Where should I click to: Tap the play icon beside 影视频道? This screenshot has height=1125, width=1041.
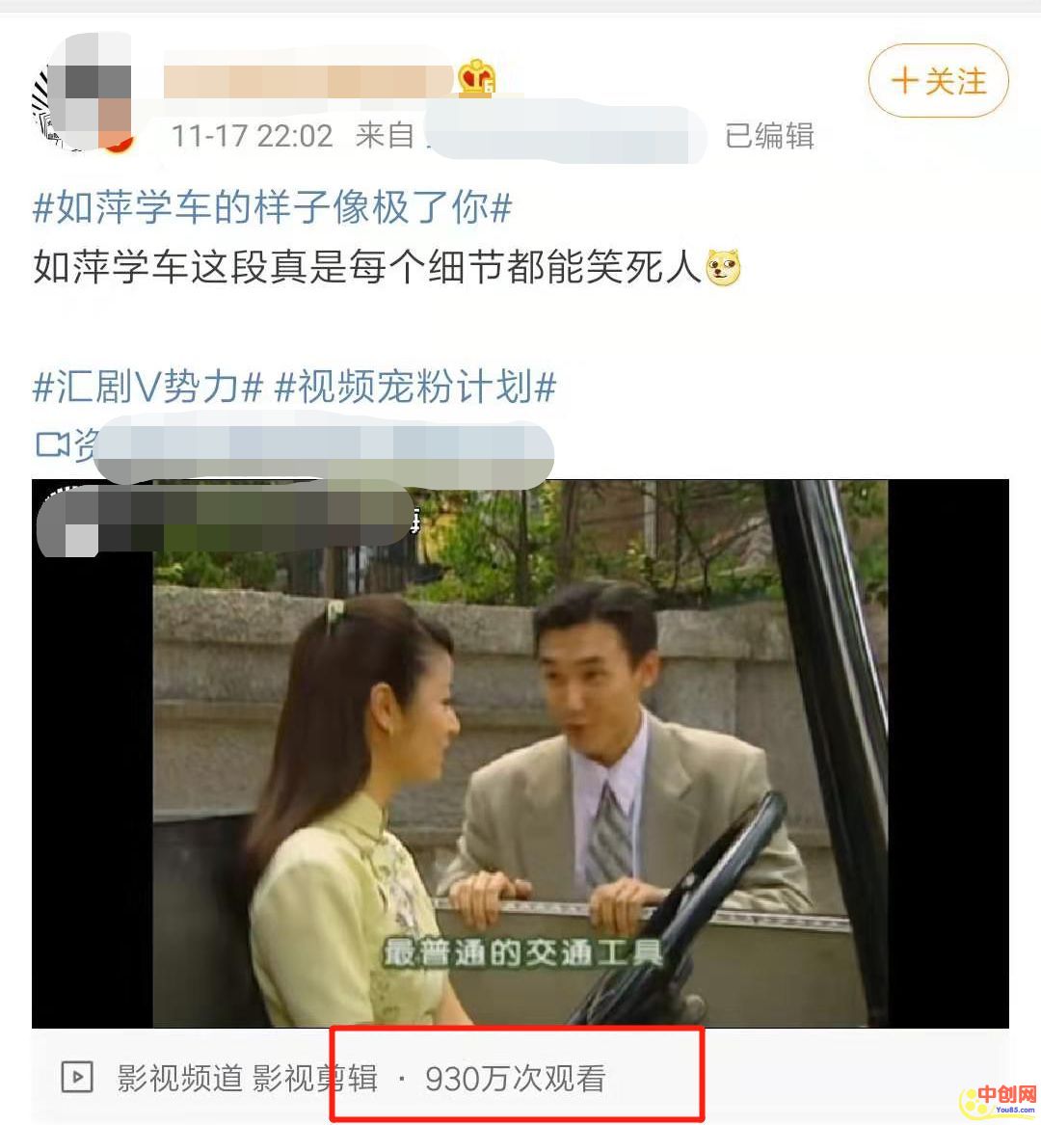(77, 1077)
